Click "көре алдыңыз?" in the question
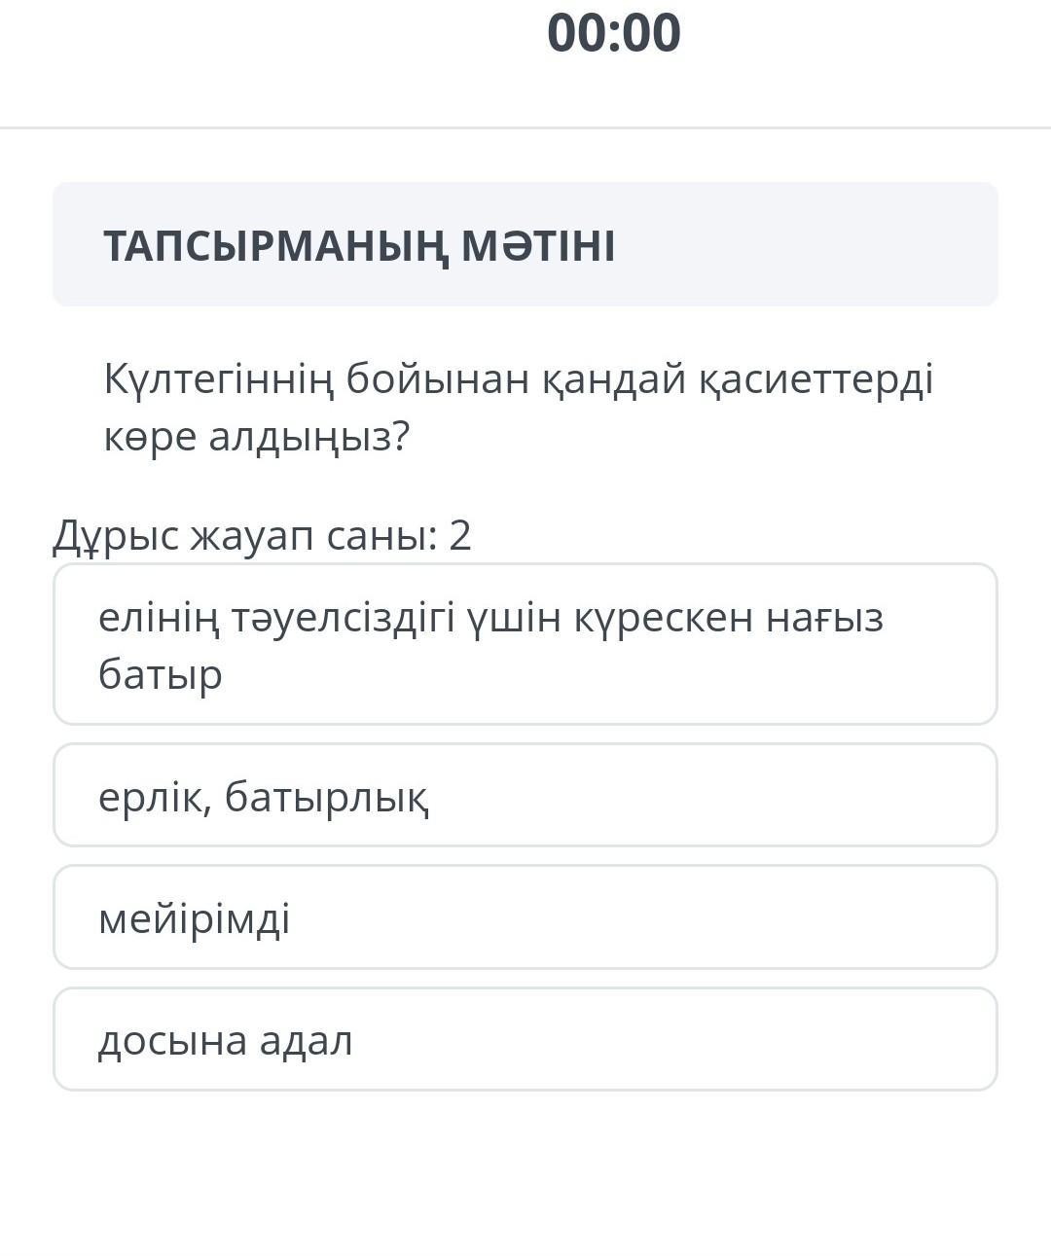Screen dimensions: 1051x1256 tap(257, 438)
